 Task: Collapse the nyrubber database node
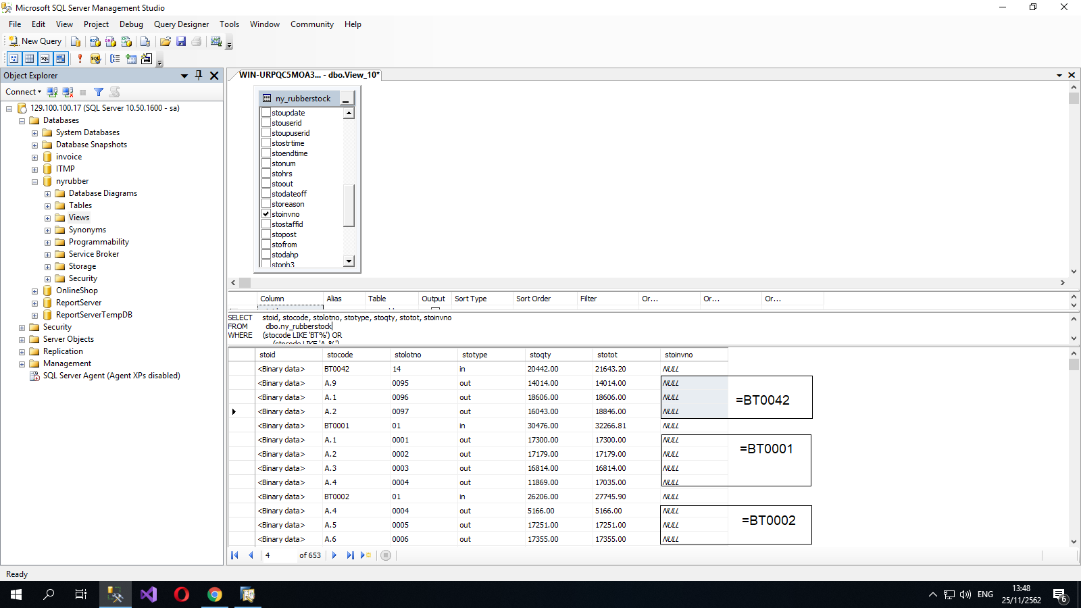[34, 182]
